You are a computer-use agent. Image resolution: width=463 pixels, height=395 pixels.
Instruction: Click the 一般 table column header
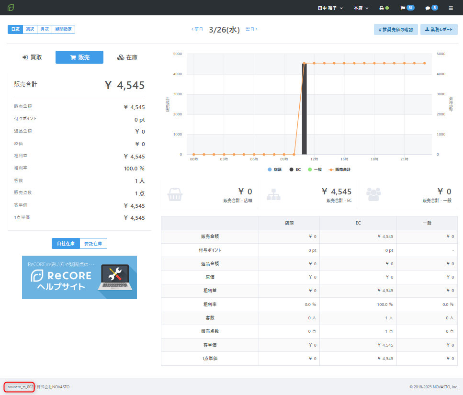coord(427,223)
